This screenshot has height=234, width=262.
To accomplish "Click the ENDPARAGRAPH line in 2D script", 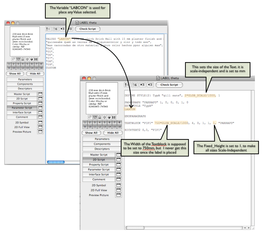I will (135, 116).
